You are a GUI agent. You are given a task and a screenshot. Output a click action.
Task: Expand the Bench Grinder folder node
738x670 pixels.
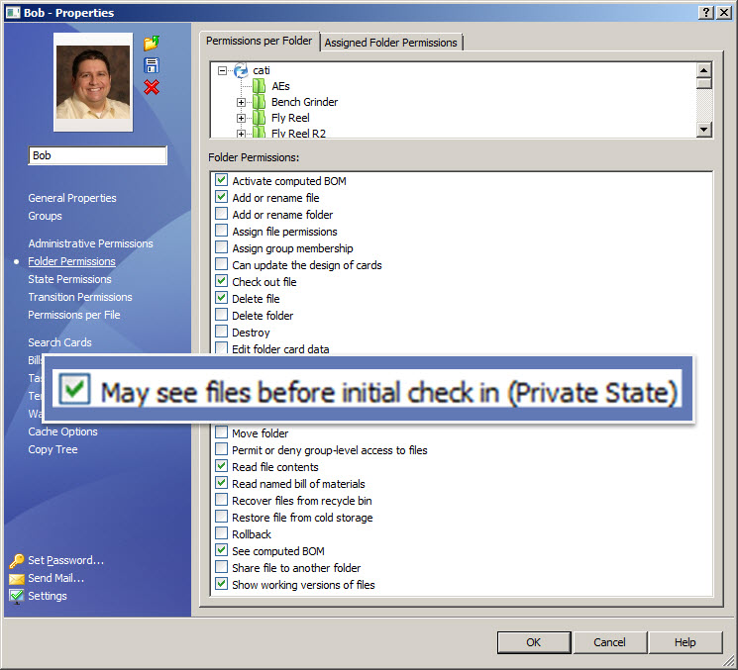[241, 102]
